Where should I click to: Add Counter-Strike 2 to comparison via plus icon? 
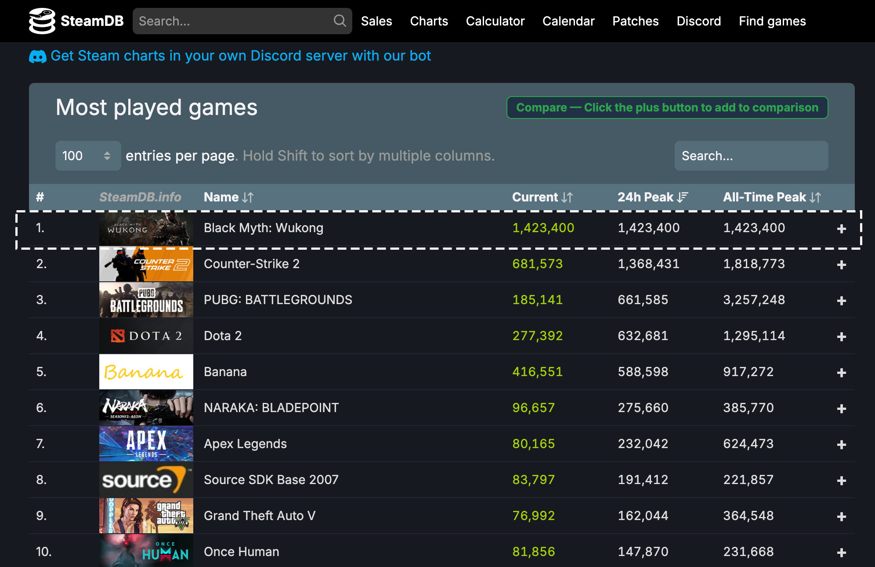[x=841, y=265]
